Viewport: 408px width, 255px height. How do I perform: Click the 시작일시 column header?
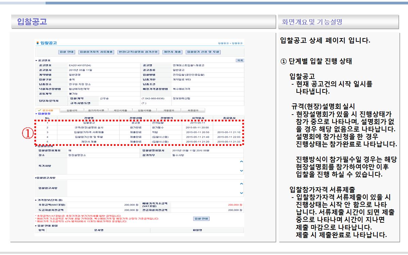click(x=198, y=118)
